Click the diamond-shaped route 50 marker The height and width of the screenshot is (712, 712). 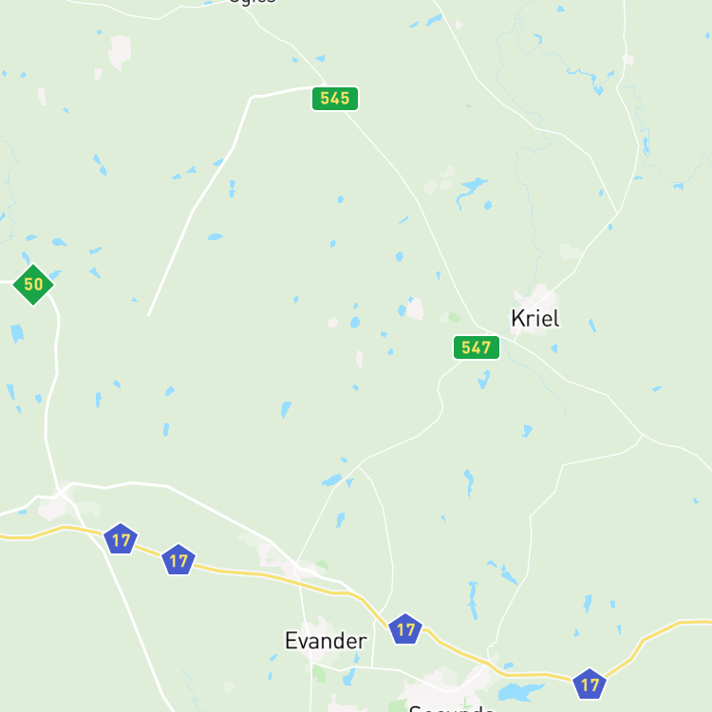(33, 285)
